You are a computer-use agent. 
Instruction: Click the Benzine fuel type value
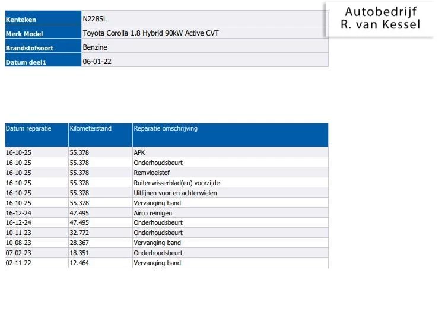tap(95, 47)
